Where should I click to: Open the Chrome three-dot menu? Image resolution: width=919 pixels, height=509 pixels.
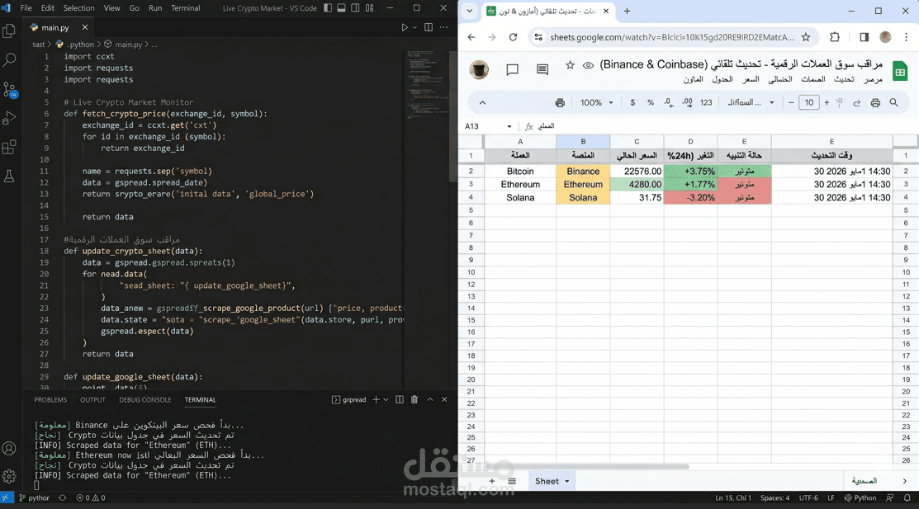click(x=906, y=37)
